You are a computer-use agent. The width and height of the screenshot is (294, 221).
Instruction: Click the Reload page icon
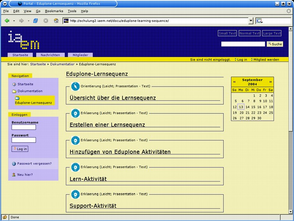pyautogui.click(x=36, y=21)
